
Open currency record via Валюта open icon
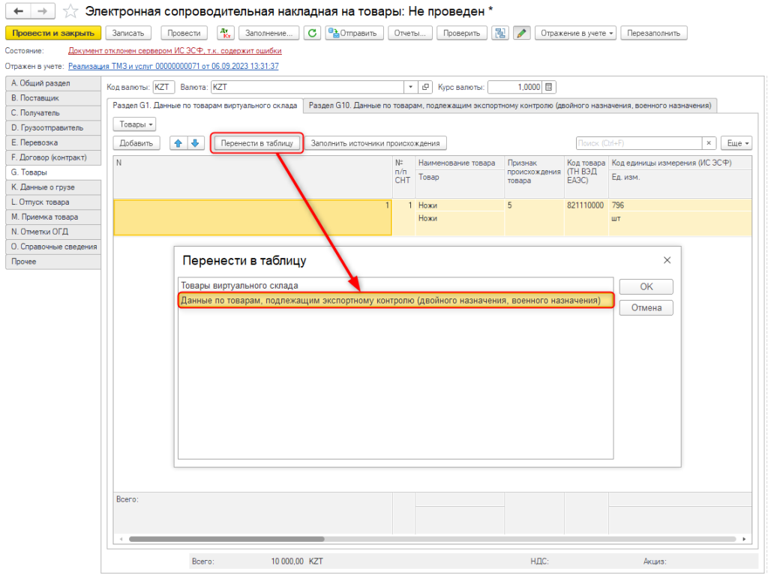tap(425, 87)
